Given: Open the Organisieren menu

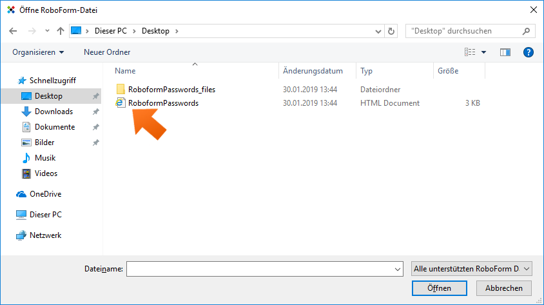Looking at the screenshot, I should [38, 52].
